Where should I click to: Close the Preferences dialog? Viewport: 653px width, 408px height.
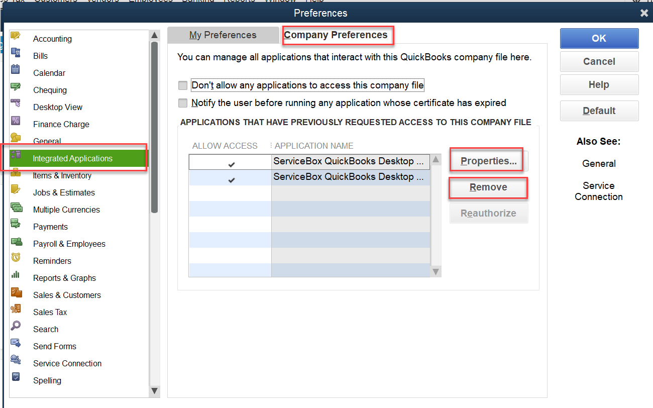click(644, 13)
